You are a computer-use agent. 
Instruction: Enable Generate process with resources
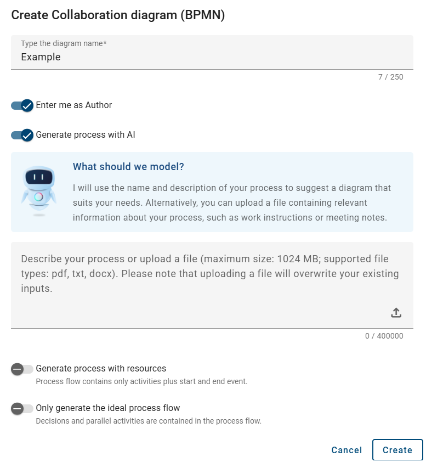22,369
